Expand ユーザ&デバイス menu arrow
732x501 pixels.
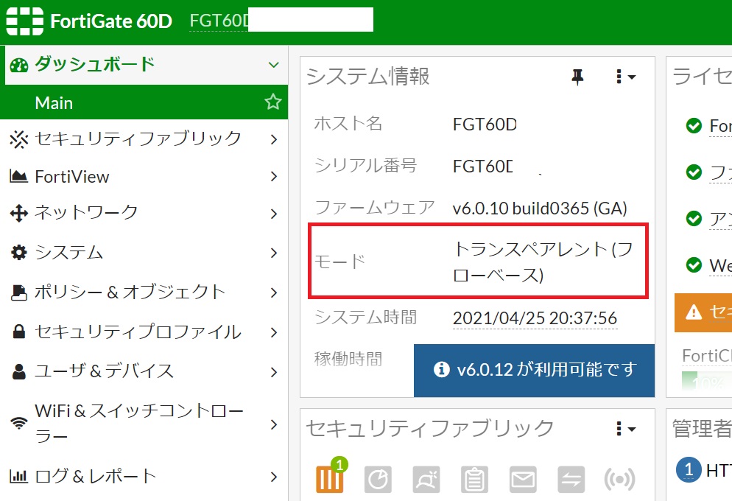(x=274, y=372)
